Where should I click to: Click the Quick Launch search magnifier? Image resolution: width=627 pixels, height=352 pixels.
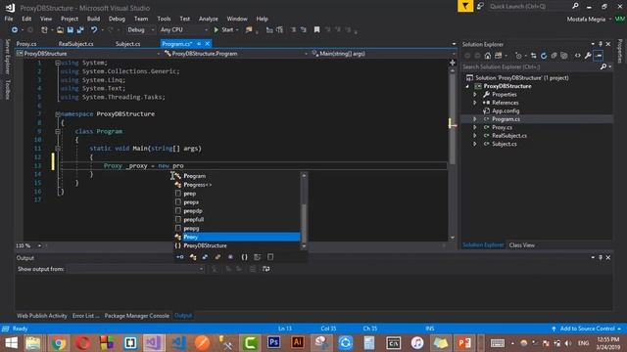(x=575, y=6)
